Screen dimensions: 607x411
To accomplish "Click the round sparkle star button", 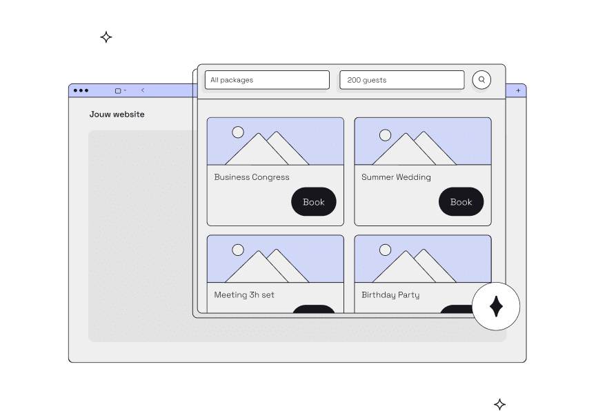I will pos(496,306).
